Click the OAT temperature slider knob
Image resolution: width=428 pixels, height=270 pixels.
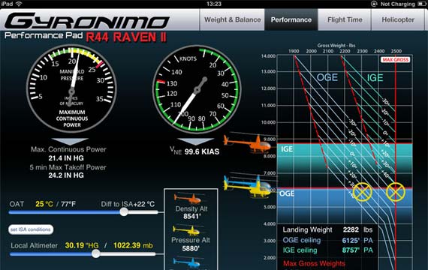point(124,212)
